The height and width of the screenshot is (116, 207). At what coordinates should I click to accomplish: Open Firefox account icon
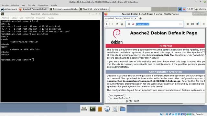pos(198,24)
